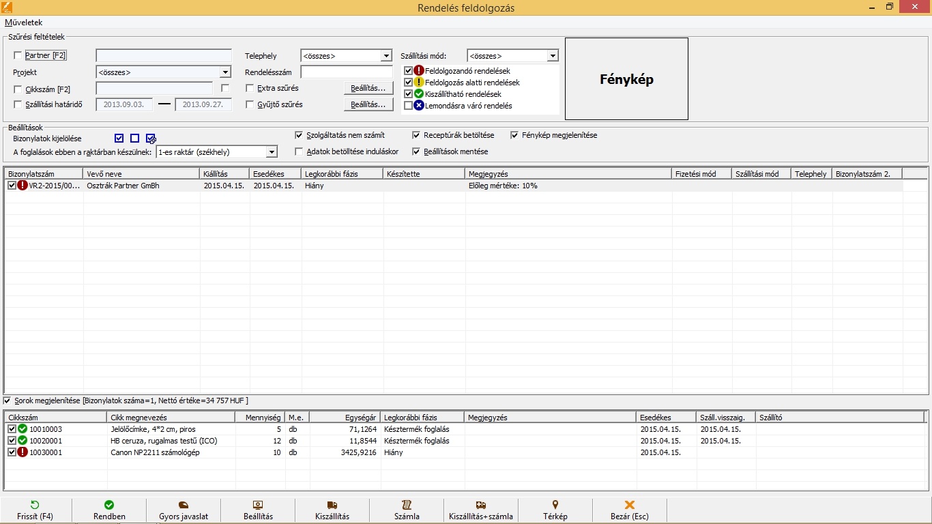The height and width of the screenshot is (524, 932).
Task: Expand the warehouse dropdown showing 1-es raktár
Action: (x=272, y=152)
